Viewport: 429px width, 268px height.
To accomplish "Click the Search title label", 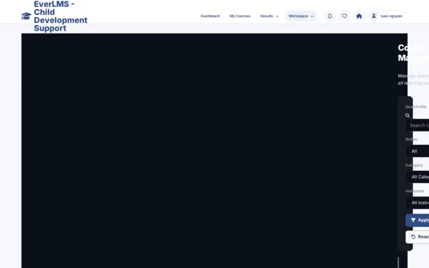I will click(416, 107).
